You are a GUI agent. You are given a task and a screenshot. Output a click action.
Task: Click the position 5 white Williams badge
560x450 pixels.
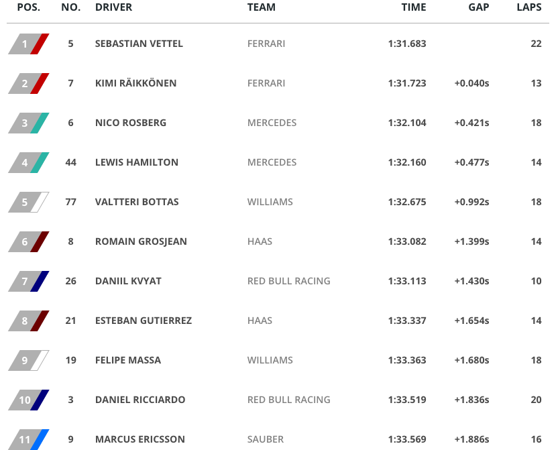pos(29,203)
